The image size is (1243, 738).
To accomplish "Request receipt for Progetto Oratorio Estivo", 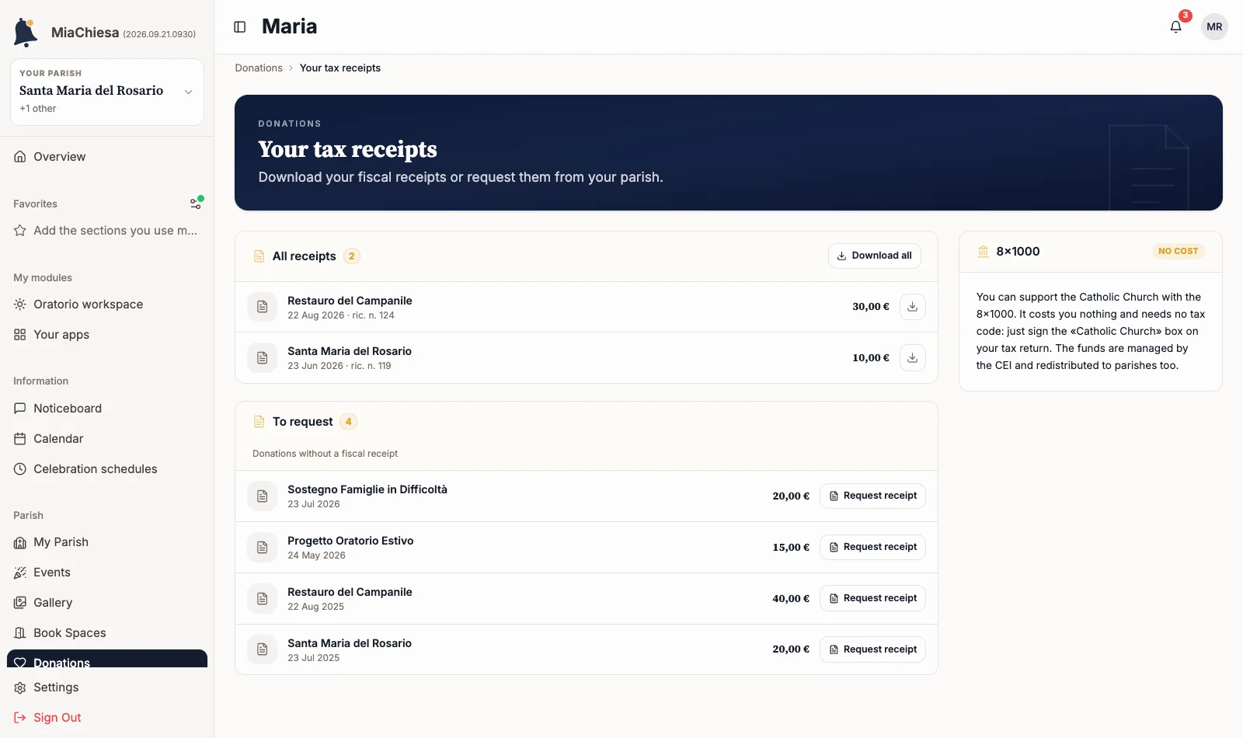I will coord(872,547).
